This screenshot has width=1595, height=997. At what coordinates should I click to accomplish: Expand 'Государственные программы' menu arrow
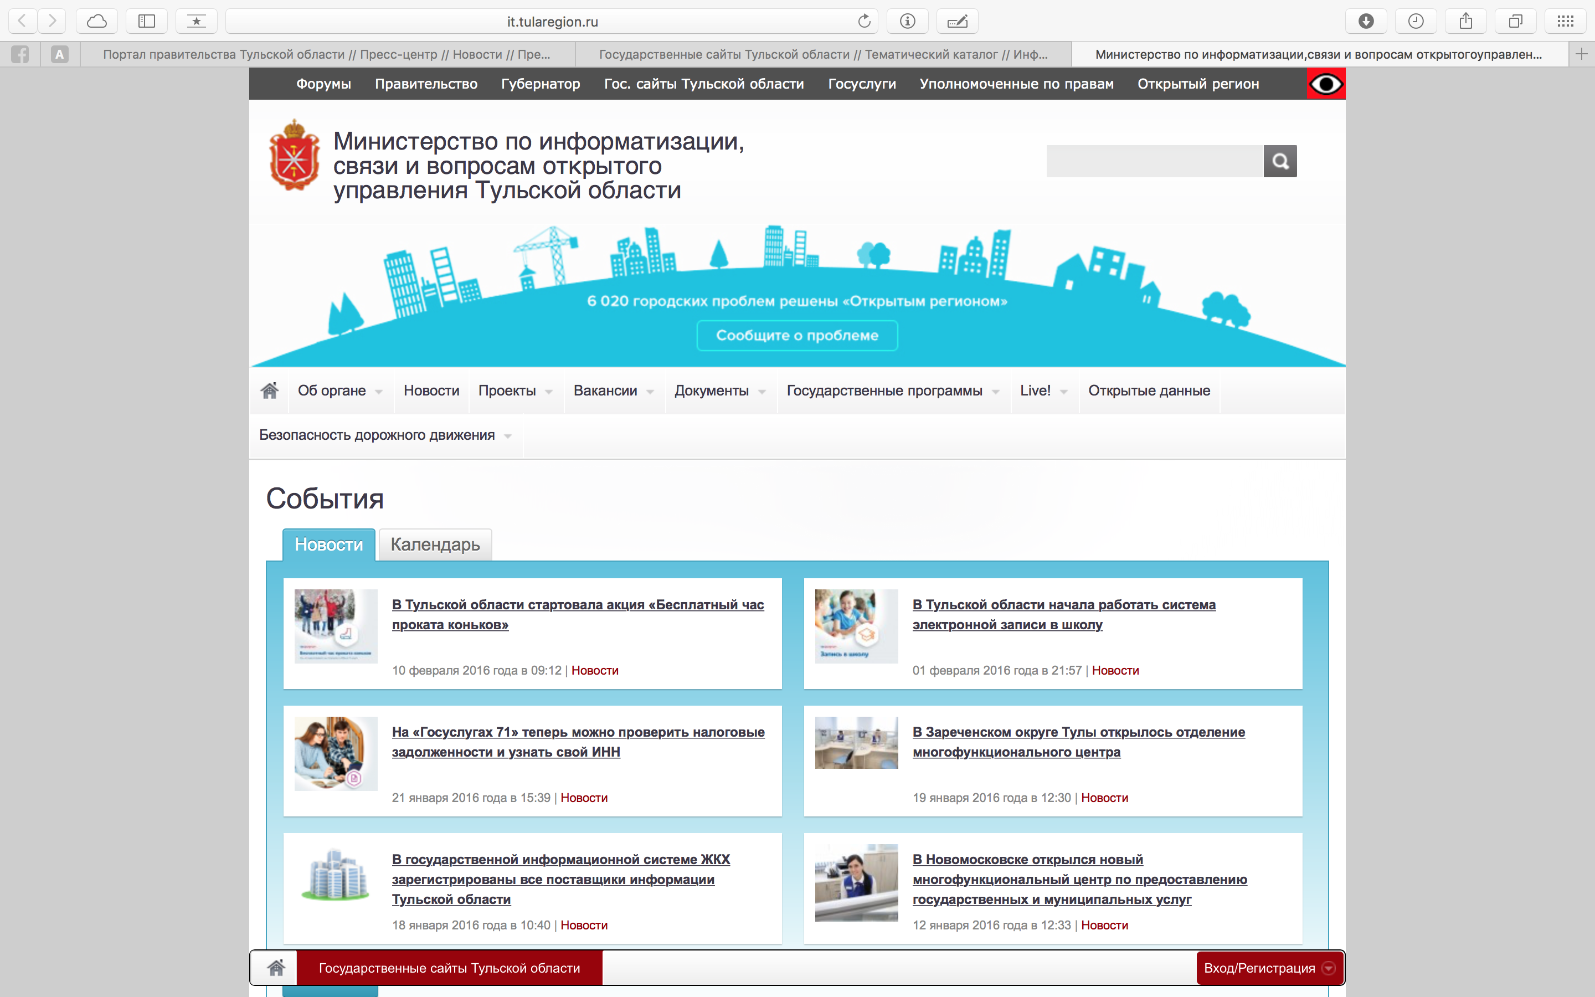click(x=996, y=392)
